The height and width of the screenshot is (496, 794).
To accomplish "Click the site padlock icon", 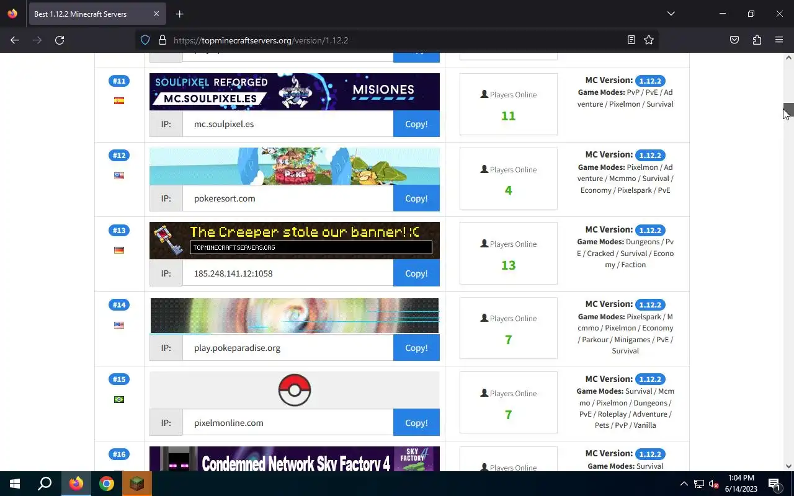I will (x=162, y=40).
